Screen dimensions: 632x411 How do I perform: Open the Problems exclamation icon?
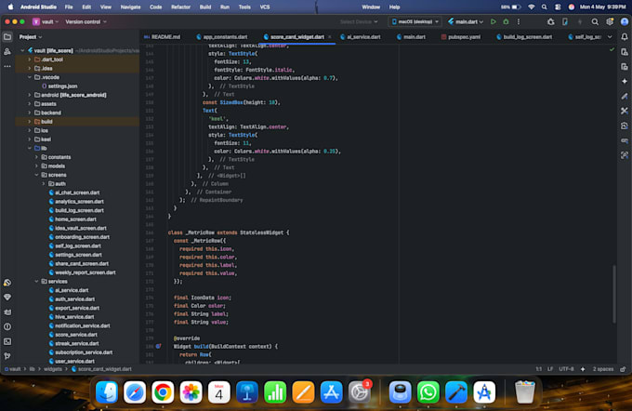(7, 326)
